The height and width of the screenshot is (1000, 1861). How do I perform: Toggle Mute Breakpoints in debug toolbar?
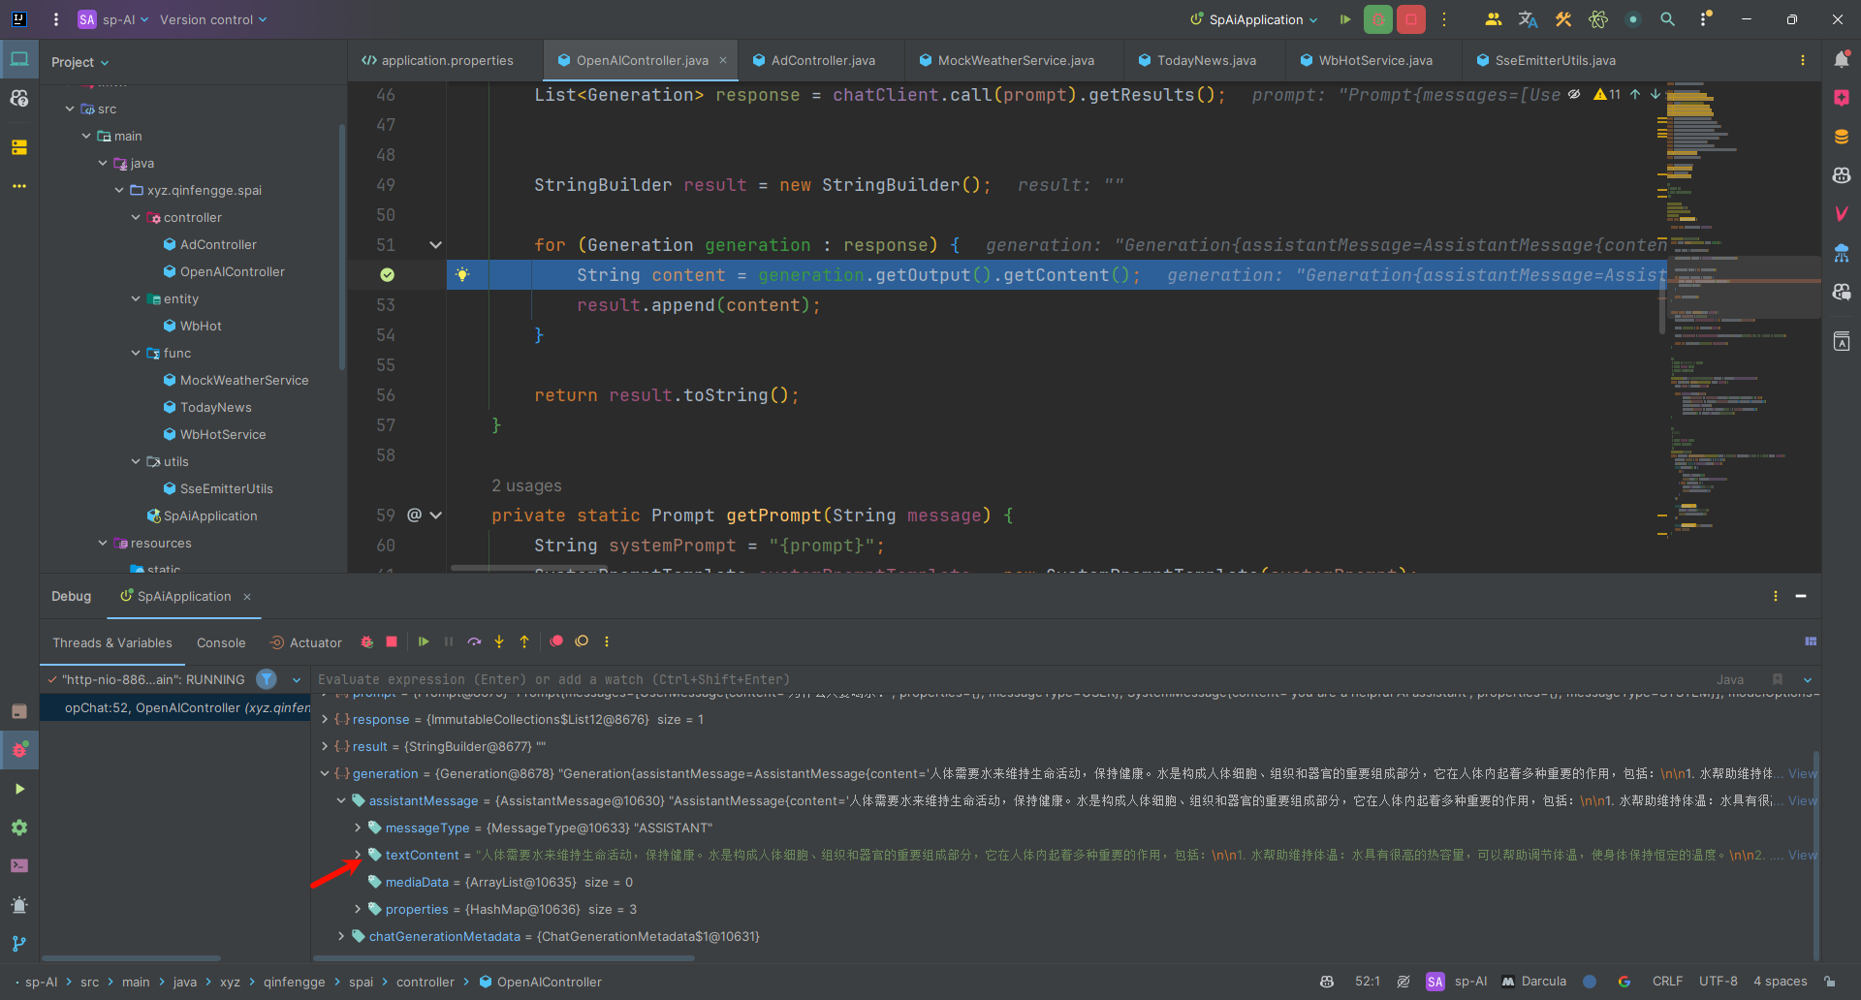tap(582, 641)
